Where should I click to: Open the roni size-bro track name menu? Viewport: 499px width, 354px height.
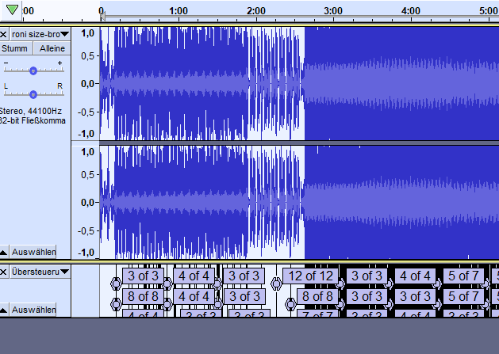coord(40,35)
